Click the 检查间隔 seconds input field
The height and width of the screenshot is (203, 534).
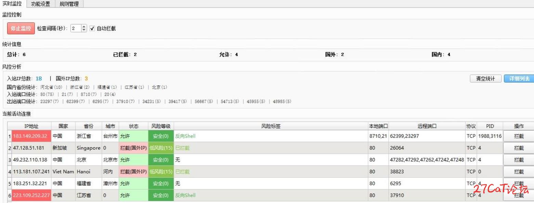(76, 28)
